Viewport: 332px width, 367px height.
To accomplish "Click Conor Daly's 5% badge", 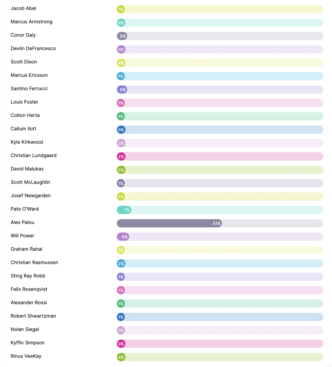I will tap(122, 36).
